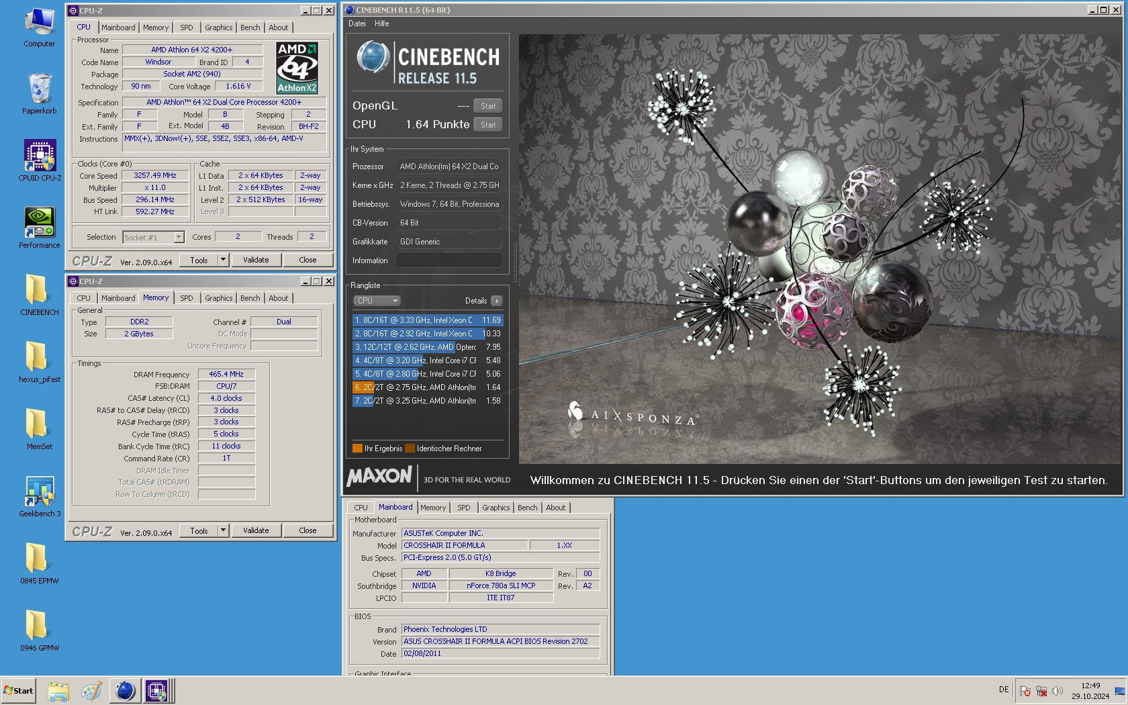Click DRAM Frequency value 465.4 MHz
This screenshot has width=1128, height=705.
click(226, 374)
